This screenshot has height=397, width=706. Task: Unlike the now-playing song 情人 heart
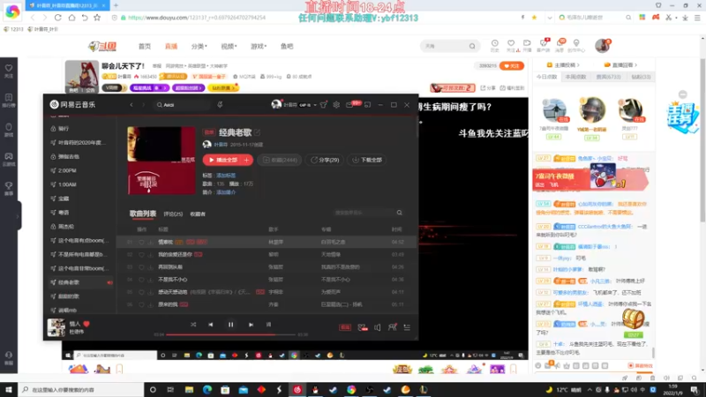click(86, 324)
